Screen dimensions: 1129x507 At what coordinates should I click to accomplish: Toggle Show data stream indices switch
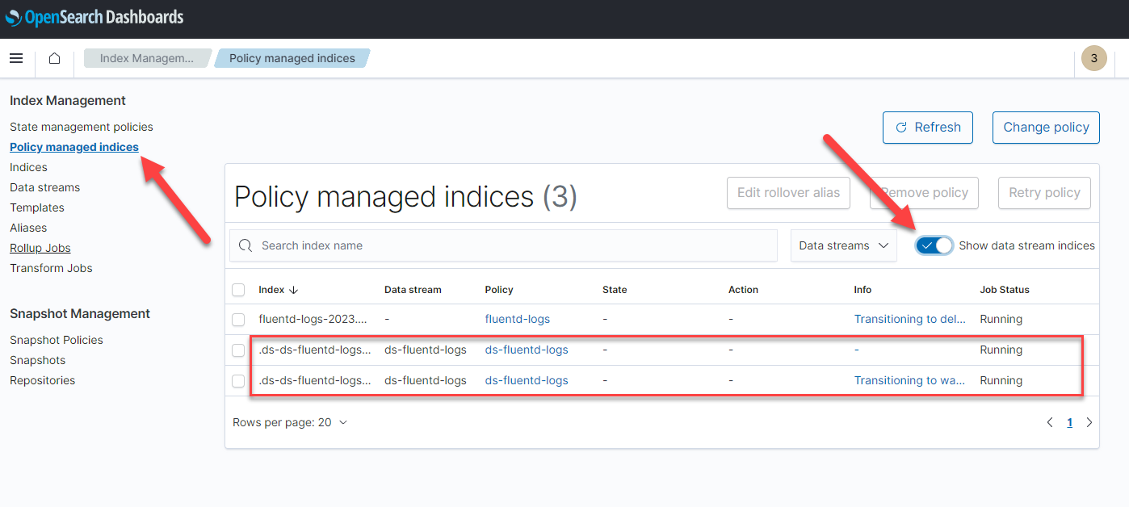click(x=934, y=245)
